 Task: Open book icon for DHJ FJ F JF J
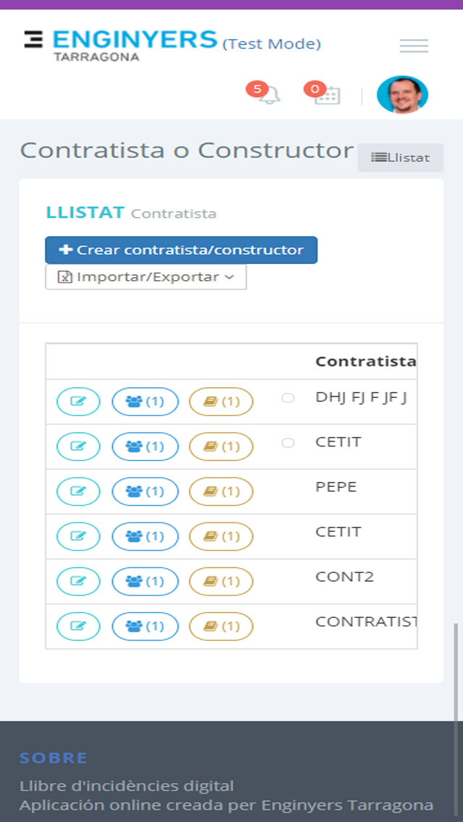[x=221, y=402]
